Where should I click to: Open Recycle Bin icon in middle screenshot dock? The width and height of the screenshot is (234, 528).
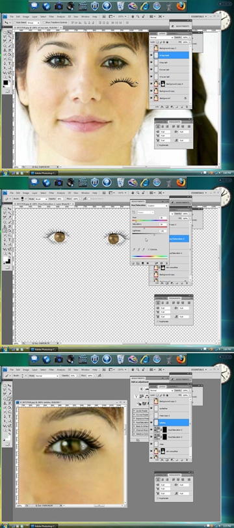pos(121,182)
